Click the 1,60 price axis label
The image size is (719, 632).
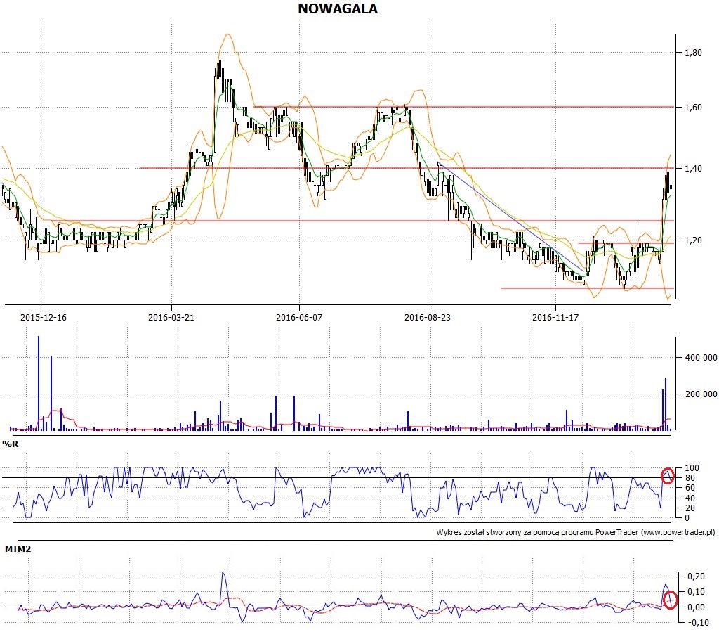[x=693, y=108]
